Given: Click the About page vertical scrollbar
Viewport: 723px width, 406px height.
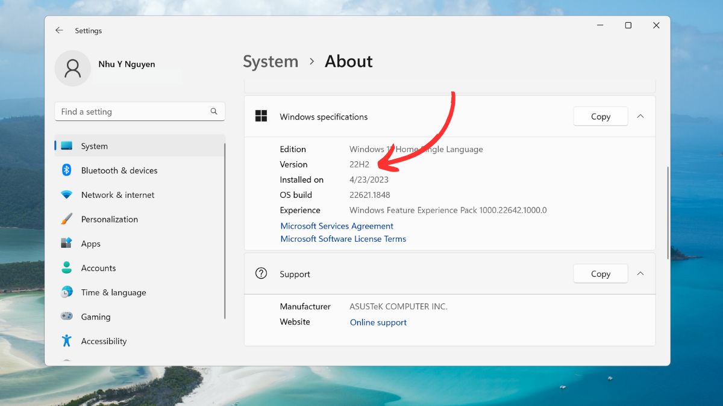Looking at the screenshot, I should click(667, 214).
